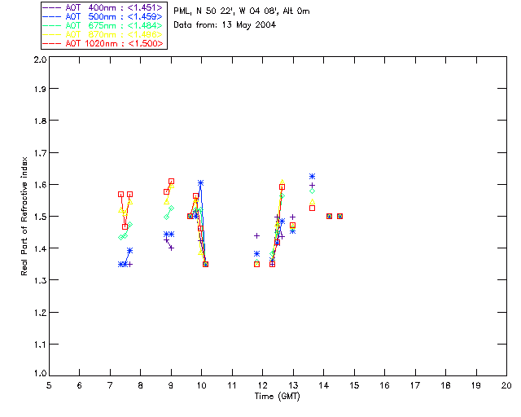Screen dimensions: 521x417
Task: Click the x-axis label 18
Action: pyautogui.click(x=446, y=385)
